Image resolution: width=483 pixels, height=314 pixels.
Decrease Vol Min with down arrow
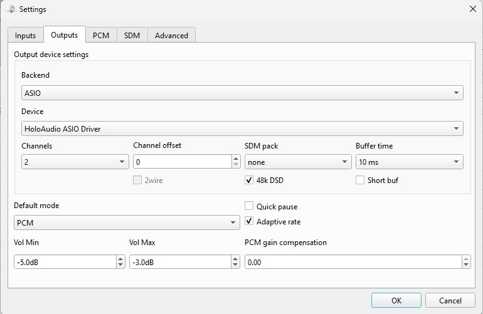click(120, 266)
